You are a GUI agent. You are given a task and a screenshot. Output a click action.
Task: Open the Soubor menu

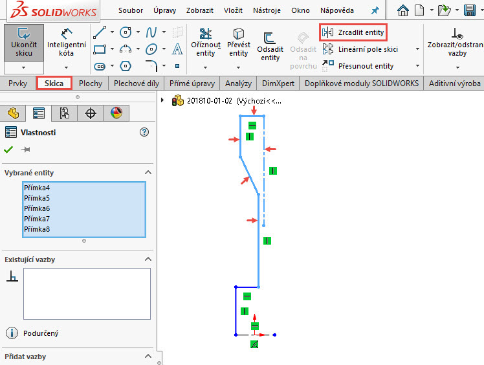[131, 10]
